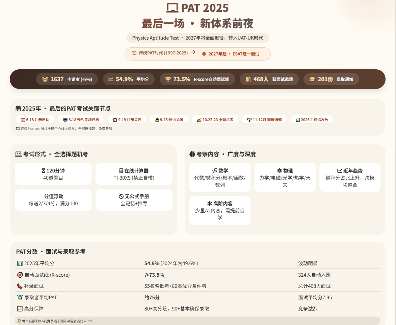Open the 数学 content card

(220, 177)
